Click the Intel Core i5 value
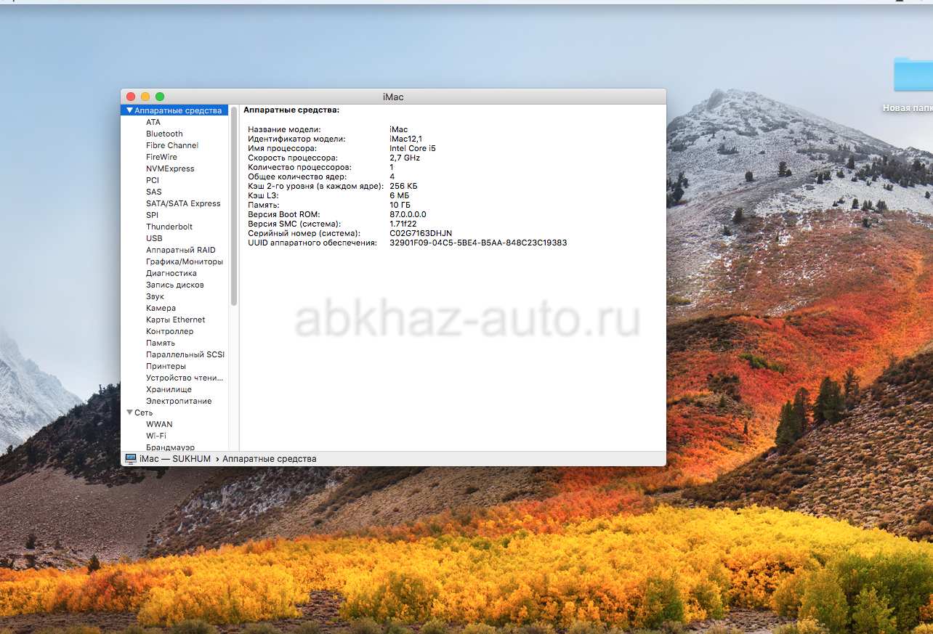 413,148
